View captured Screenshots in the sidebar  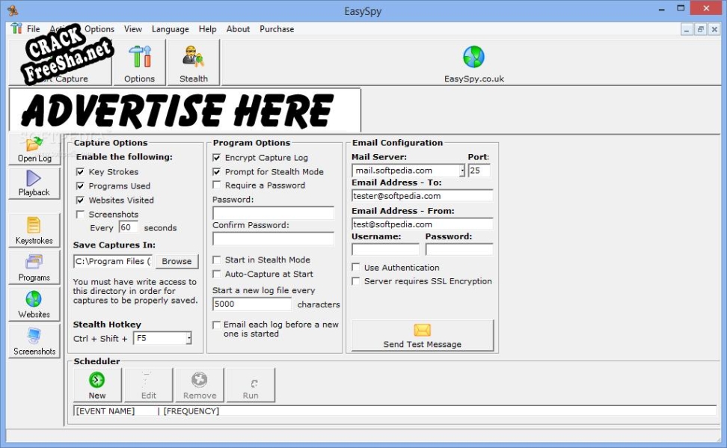pyautogui.click(x=34, y=341)
